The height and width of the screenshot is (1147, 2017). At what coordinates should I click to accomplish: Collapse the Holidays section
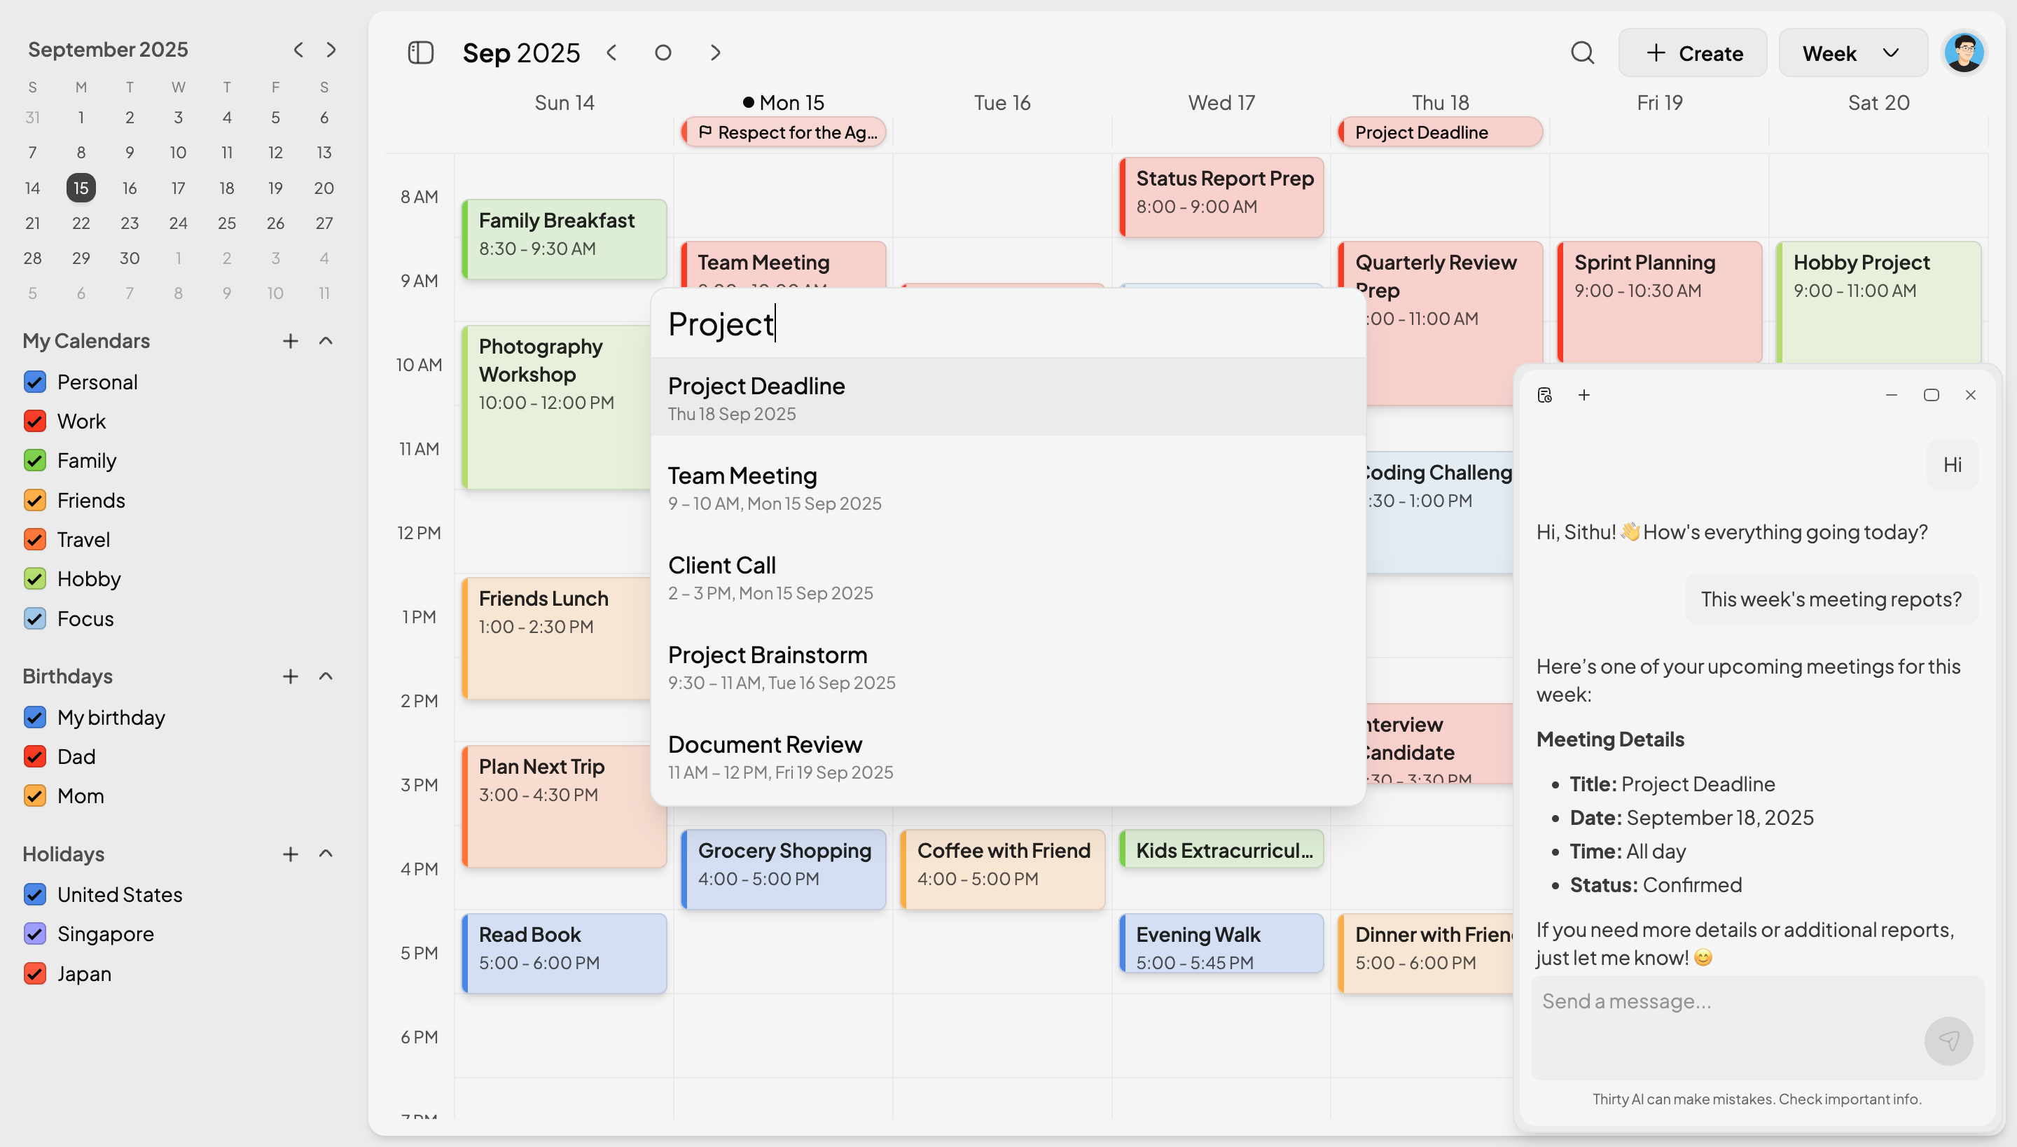coord(326,854)
